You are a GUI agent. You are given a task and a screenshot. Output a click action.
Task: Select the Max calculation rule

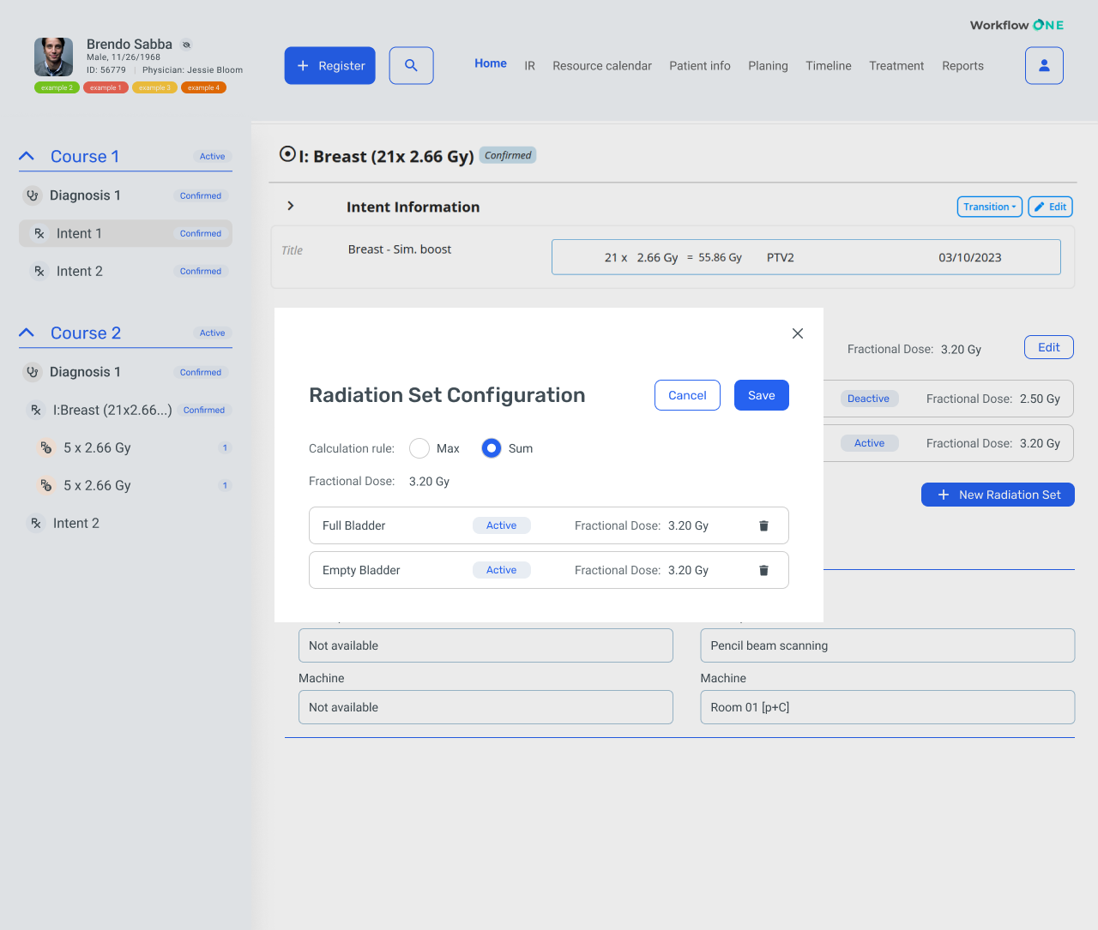[419, 448]
